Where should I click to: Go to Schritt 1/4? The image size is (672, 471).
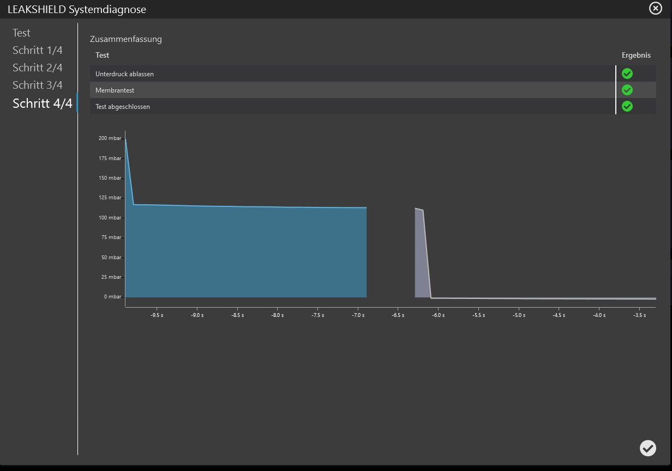[38, 51]
